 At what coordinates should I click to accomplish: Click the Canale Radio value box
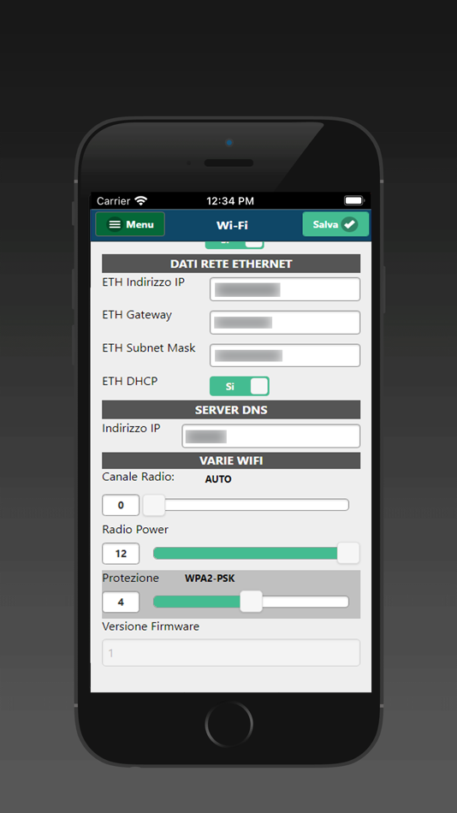121,505
